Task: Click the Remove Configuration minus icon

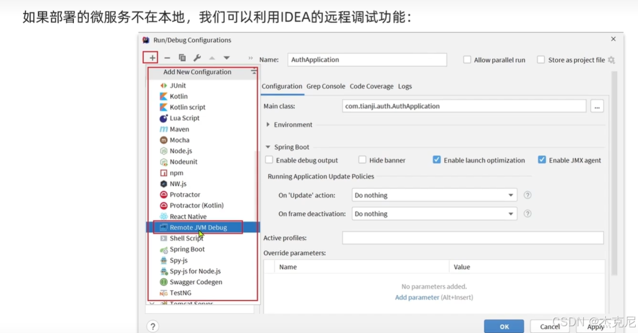Action: pos(167,58)
